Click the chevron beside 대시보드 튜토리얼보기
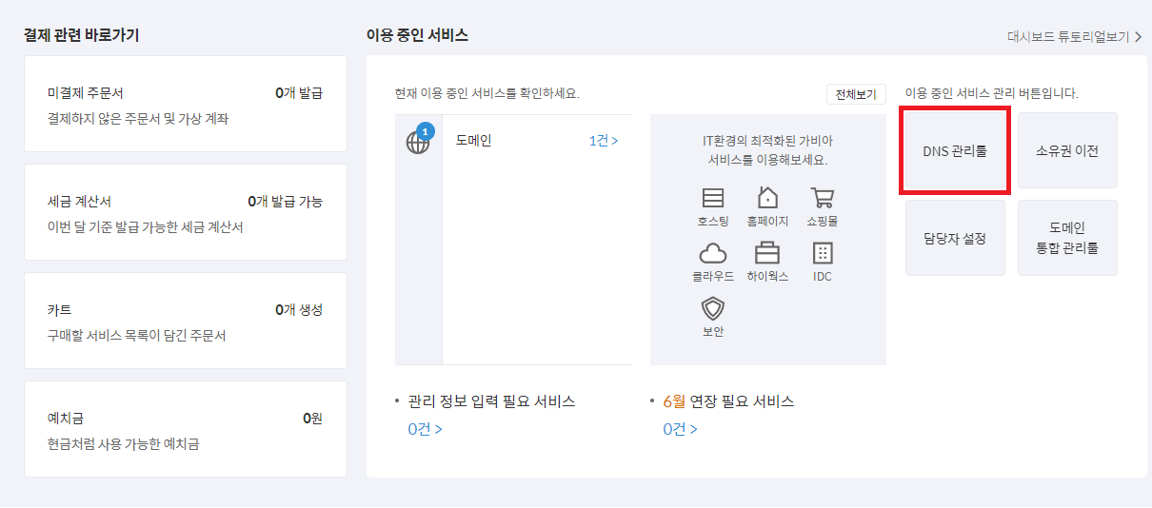 [1138, 37]
